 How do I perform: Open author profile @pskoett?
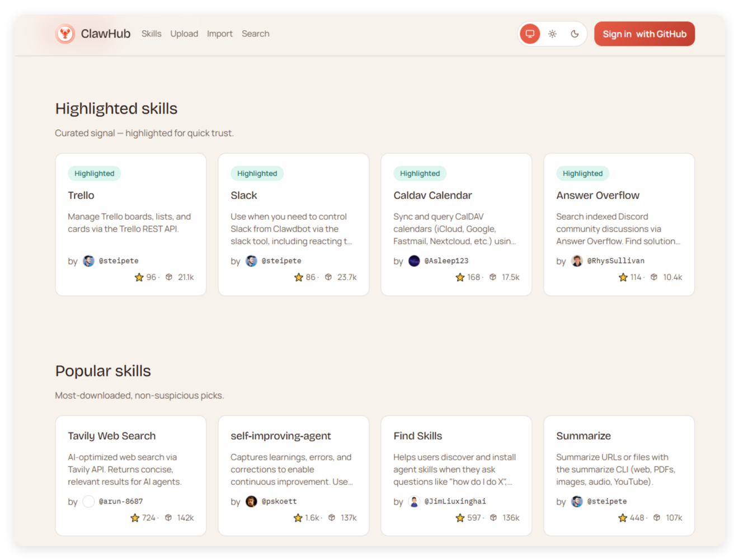click(x=279, y=501)
